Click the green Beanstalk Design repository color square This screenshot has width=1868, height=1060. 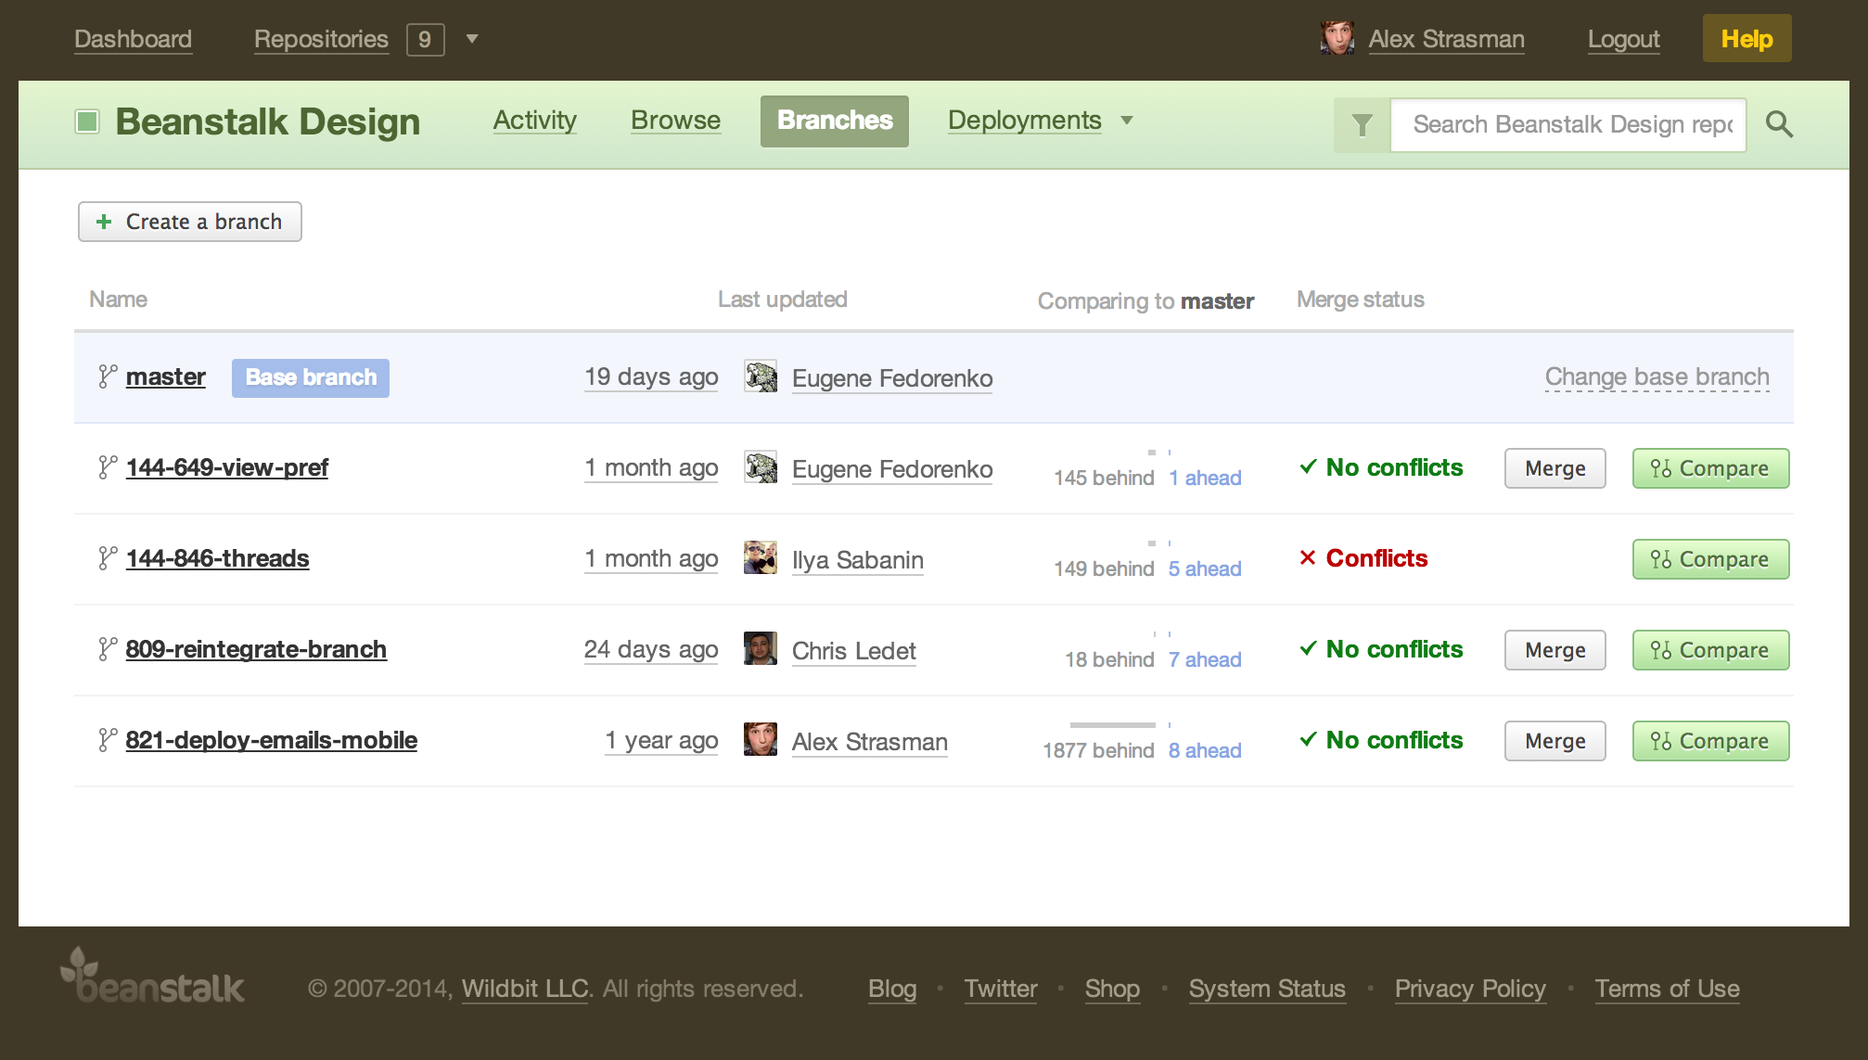pos(87,121)
